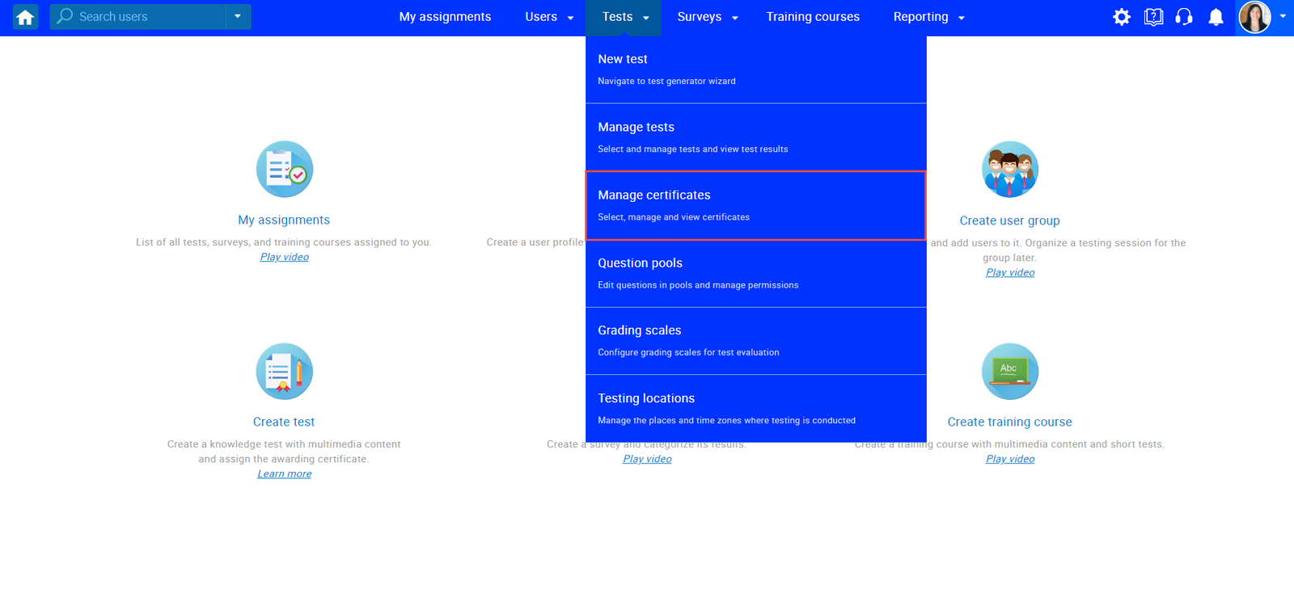Expand the Users menu dropdown
Viewport: 1294px width, 601px height.
tap(549, 17)
